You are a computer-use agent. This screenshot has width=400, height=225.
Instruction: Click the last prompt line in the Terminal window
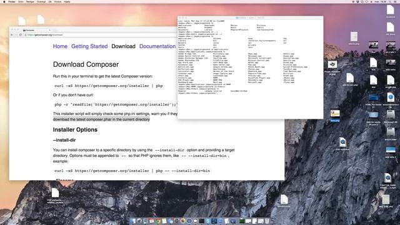point(198,93)
